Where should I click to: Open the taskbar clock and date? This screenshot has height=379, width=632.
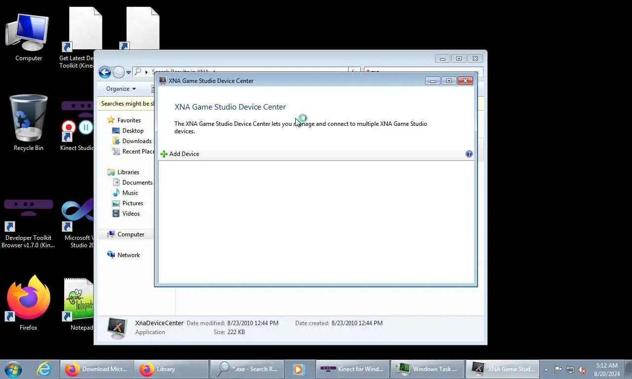click(x=607, y=370)
